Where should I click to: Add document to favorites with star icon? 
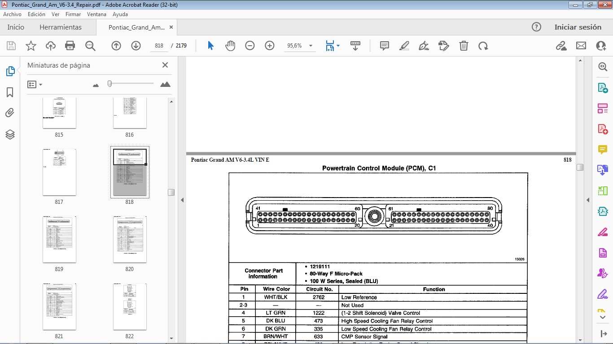tap(31, 46)
